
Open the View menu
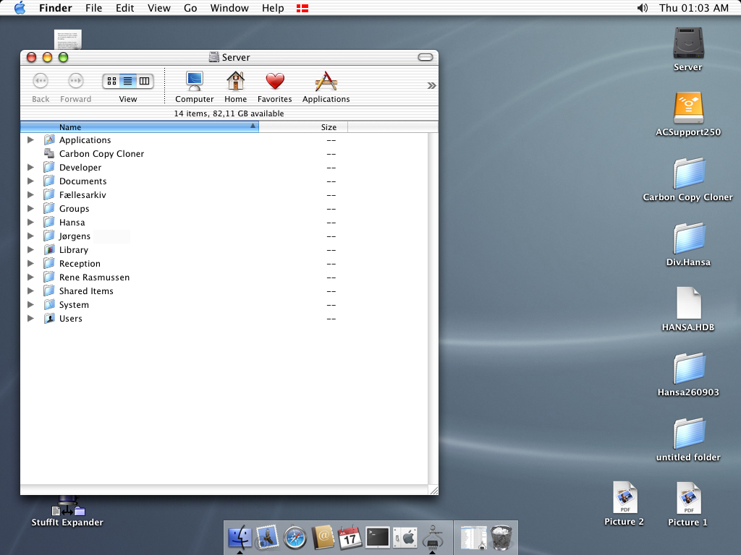pyautogui.click(x=158, y=7)
